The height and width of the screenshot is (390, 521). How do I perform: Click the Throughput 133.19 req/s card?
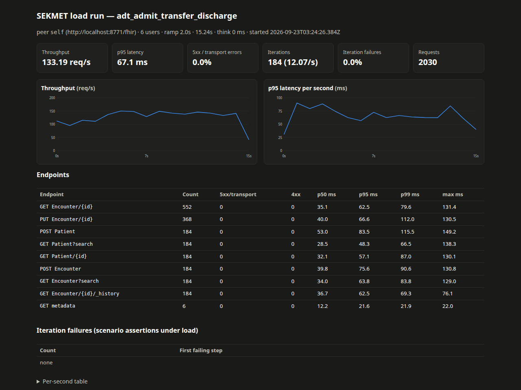click(x=72, y=58)
